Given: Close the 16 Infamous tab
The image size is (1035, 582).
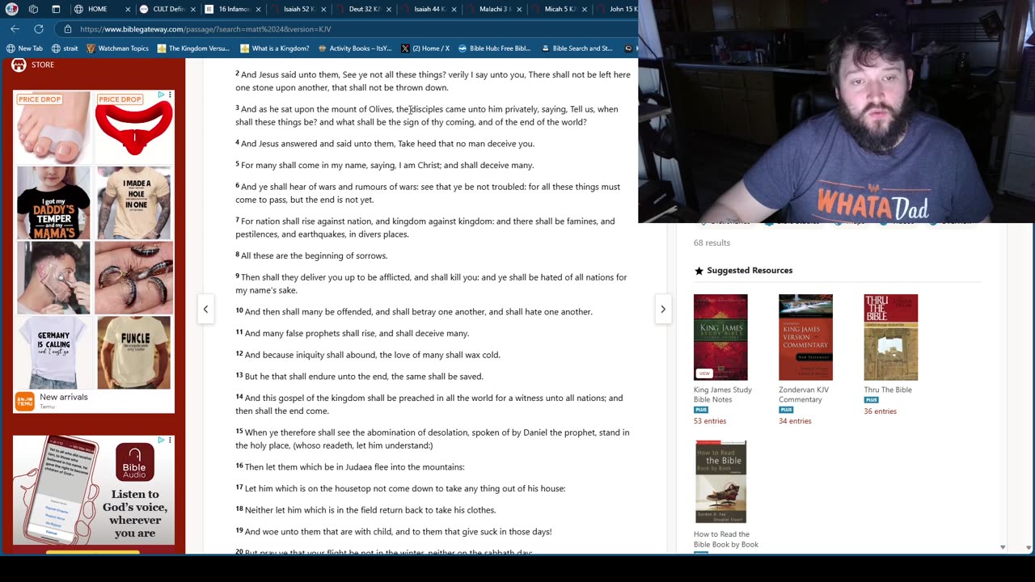Looking at the screenshot, I should tap(258, 10).
